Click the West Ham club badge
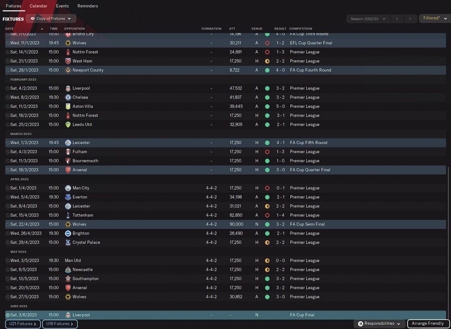Viewport: 451px width, 329px height. (x=68, y=61)
